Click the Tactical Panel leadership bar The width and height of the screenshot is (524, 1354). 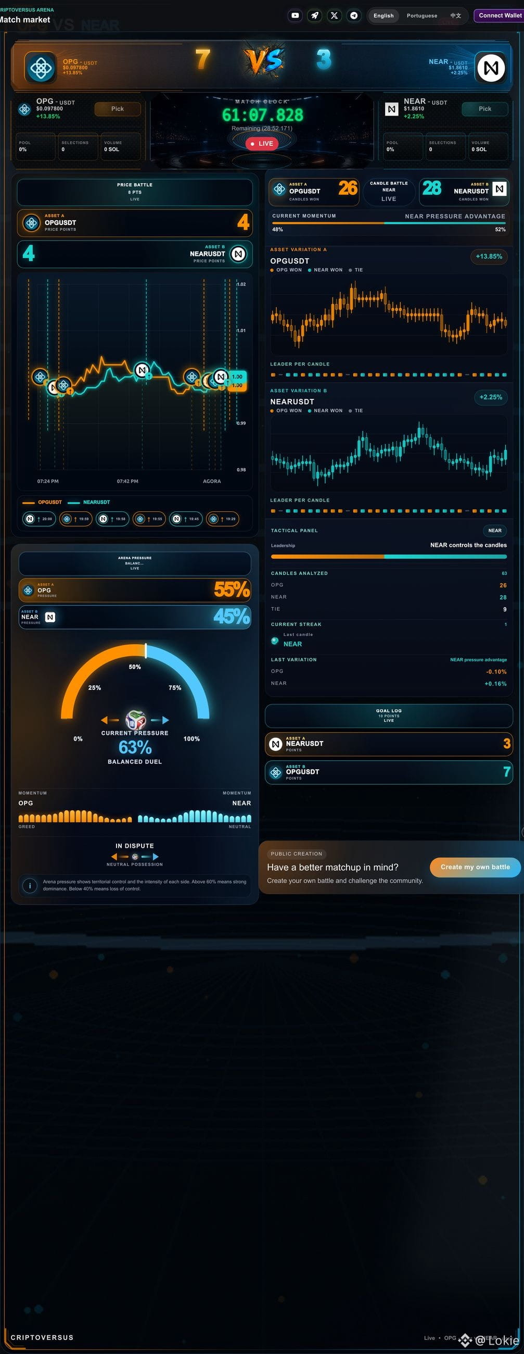[x=389, y=556]
